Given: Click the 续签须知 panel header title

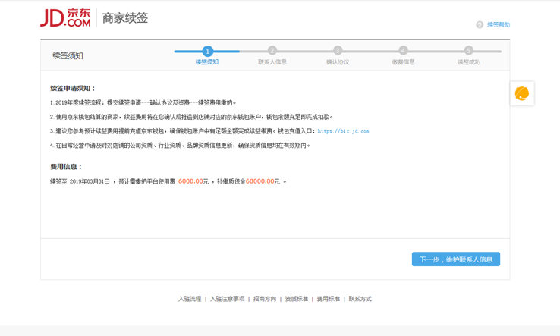Looking at the screenshot, I should pos(68,55).
